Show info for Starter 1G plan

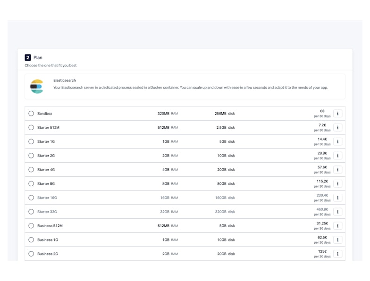pyautogui.click(x=337, y=141)
